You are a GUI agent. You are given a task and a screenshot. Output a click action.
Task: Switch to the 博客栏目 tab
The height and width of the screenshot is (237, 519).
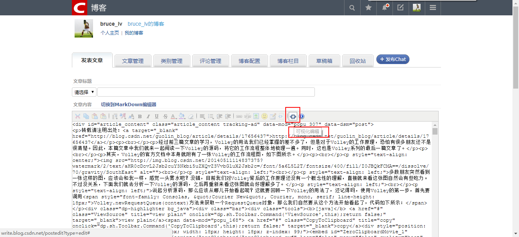tap(288, 61)
